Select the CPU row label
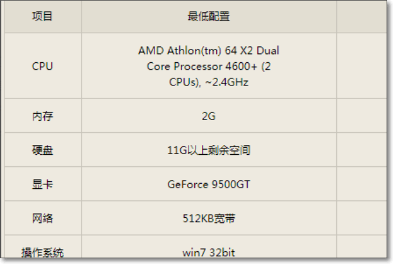Screen dimensions: 393x264 pyautogui.click(x=42, y=66)
